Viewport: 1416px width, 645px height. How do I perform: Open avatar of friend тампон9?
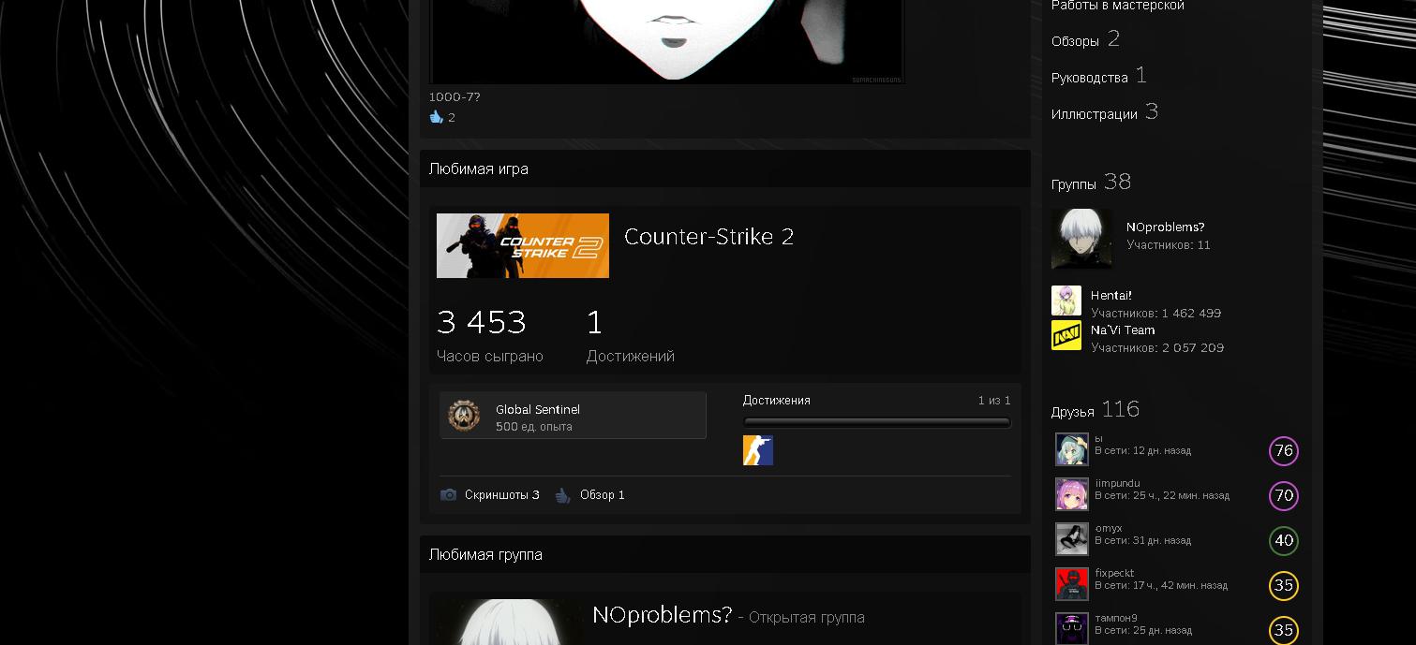1072,629
